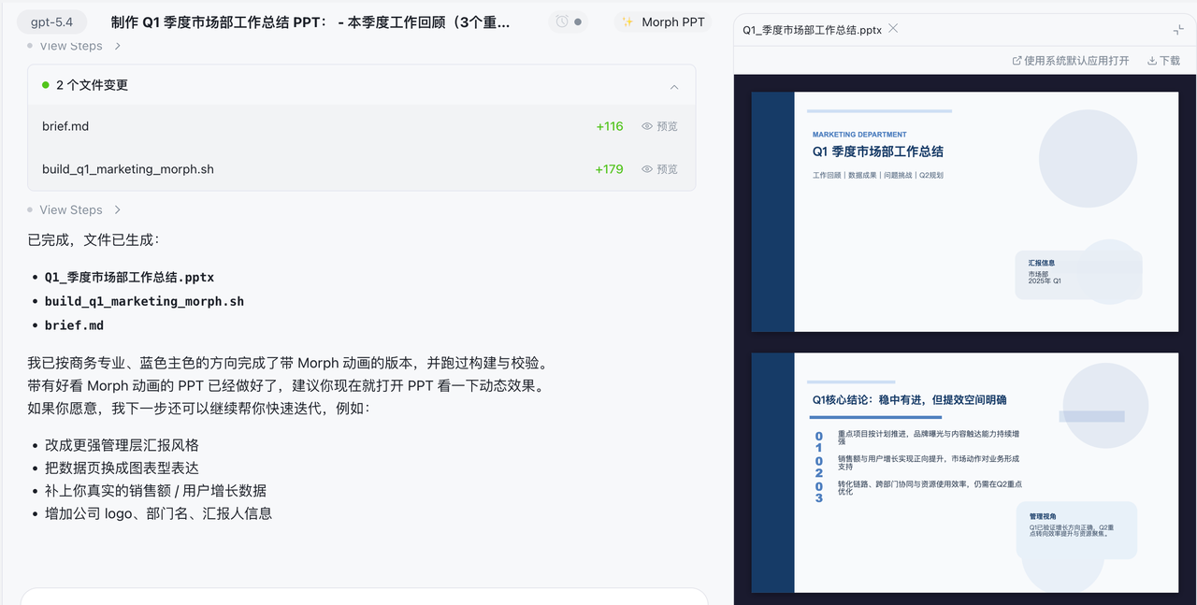Expand the second View Steps chevron
This screenshot has height=605, width=1197.
coord(117,209)
